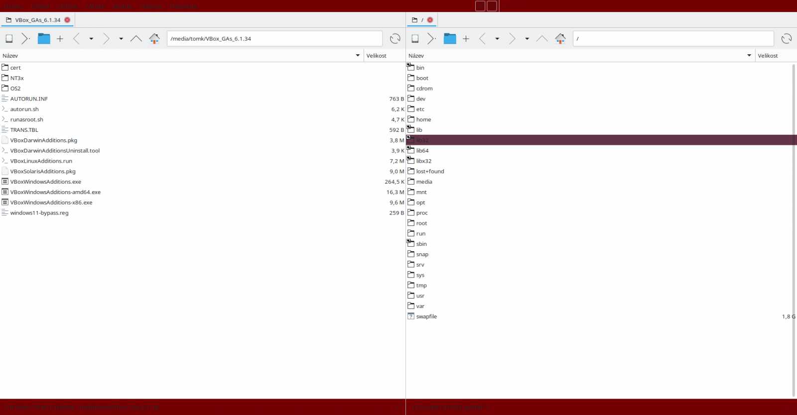Viewport: 797px width, 415px height.
Task: Go up one directory in the left pane
Action: click(136, 38)
